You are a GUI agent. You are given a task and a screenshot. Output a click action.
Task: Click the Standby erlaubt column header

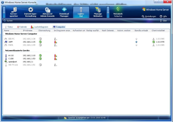coord(142,31)
